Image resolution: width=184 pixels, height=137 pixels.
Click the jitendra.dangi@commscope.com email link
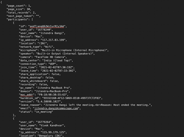point(56,108)
